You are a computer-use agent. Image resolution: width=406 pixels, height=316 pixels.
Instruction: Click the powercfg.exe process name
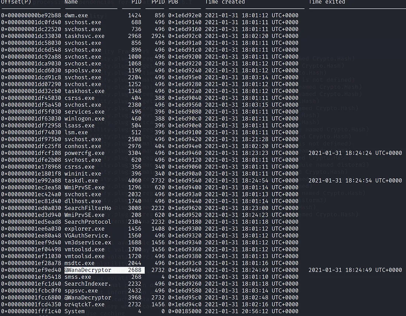pyautogui.click(x=85, y=153)
